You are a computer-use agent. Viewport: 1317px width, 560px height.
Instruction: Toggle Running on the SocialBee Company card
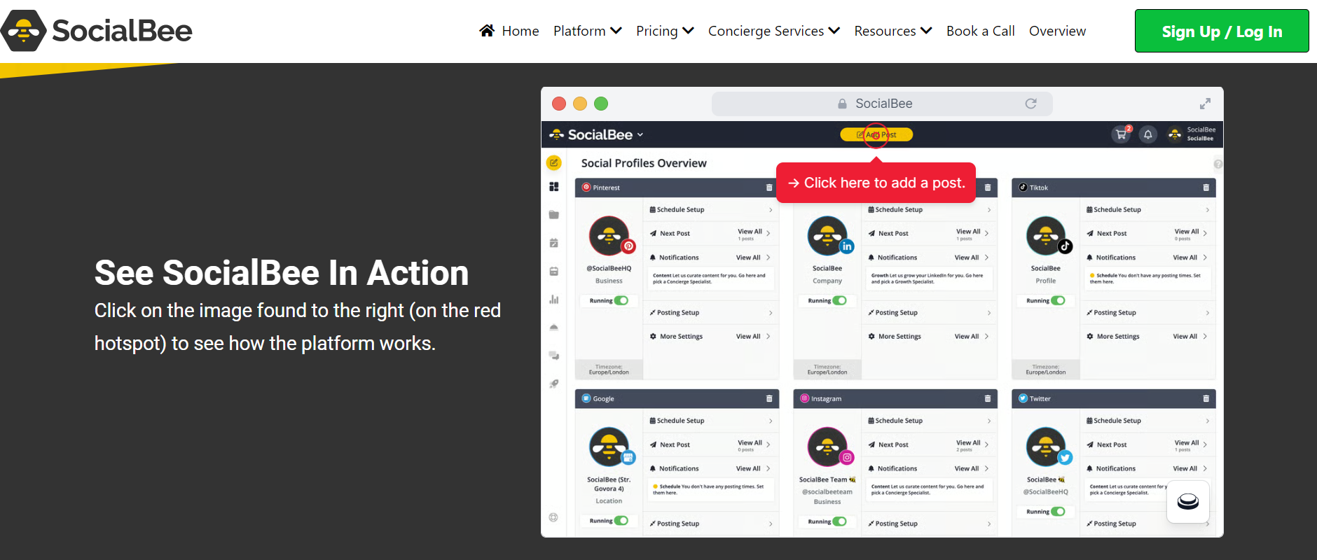point(840,301)
